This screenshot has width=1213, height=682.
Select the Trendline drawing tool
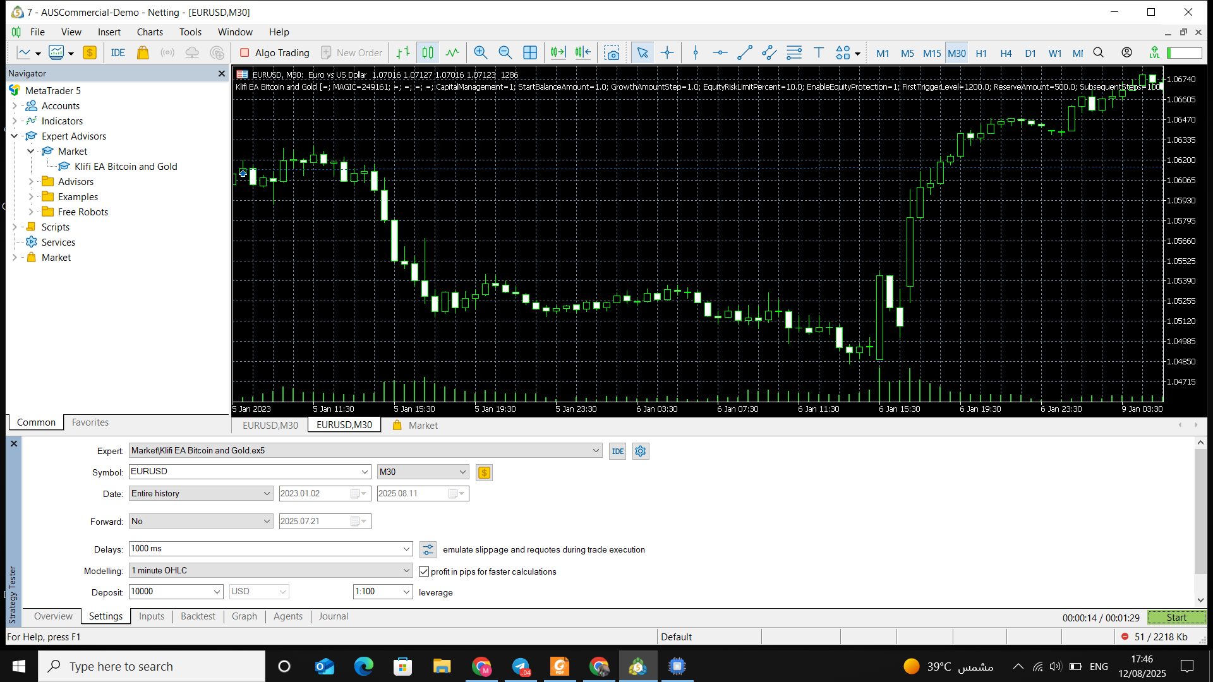(744, 52)
